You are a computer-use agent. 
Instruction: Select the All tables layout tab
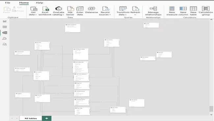point(31,118)
